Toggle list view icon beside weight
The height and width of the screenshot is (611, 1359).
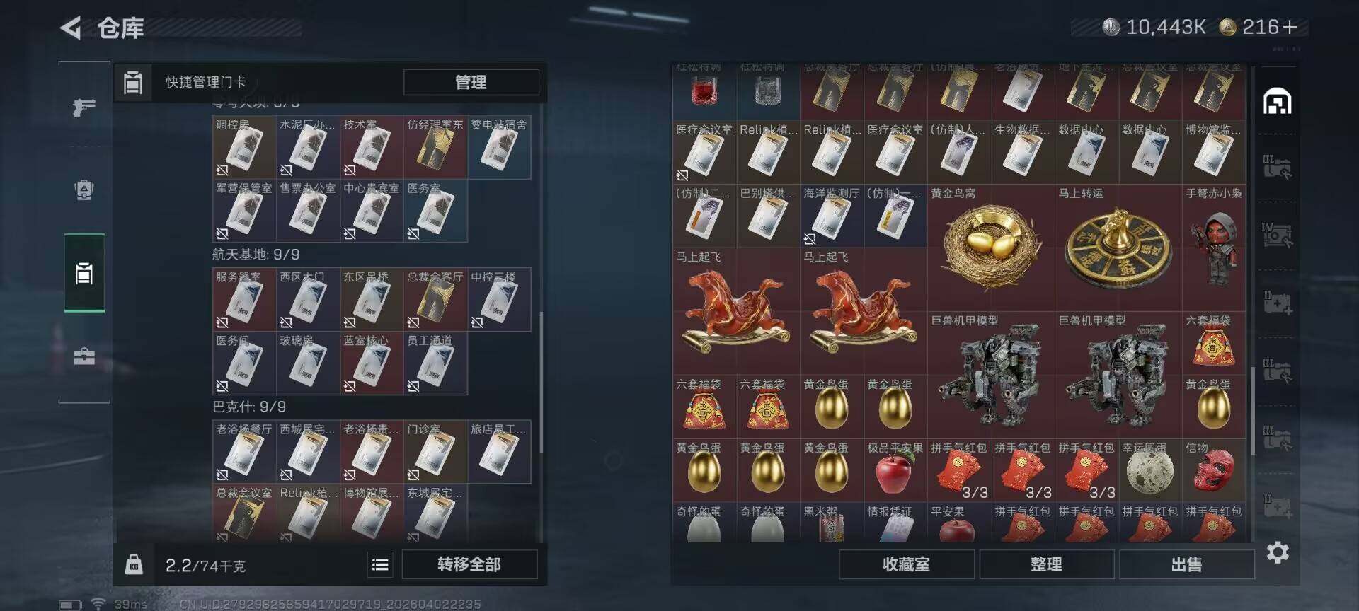click(x=380, y=564)
